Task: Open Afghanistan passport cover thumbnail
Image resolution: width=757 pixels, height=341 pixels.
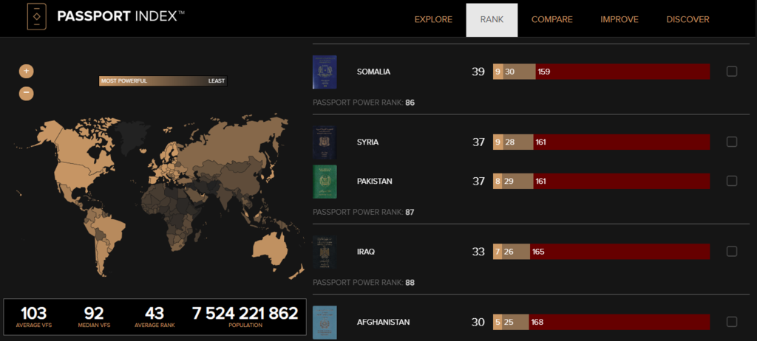Action: click(325, 322)
